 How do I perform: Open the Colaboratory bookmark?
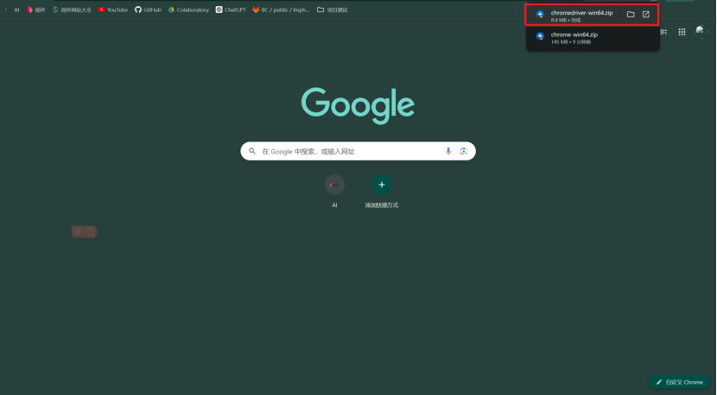point(188,9)
